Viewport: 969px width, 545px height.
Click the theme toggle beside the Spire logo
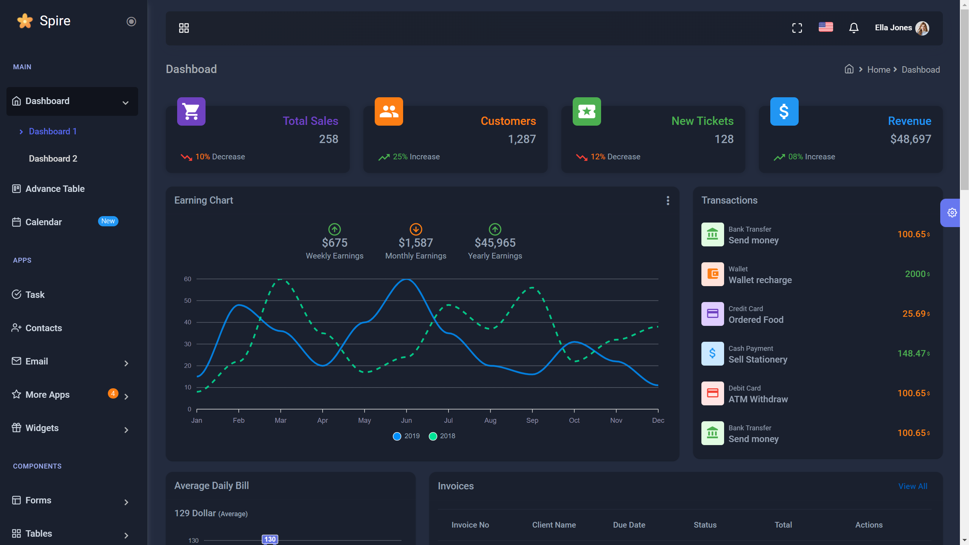click(x=131, y=22)
